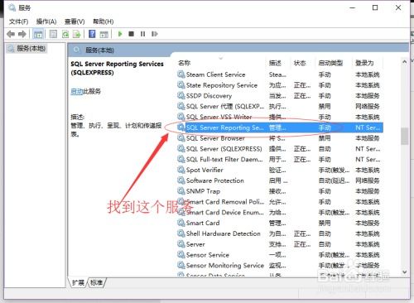This screenshot has height=303, width=414.
Task: Select Smart Card Device Enum... row
Action: [x=280, y=212]
